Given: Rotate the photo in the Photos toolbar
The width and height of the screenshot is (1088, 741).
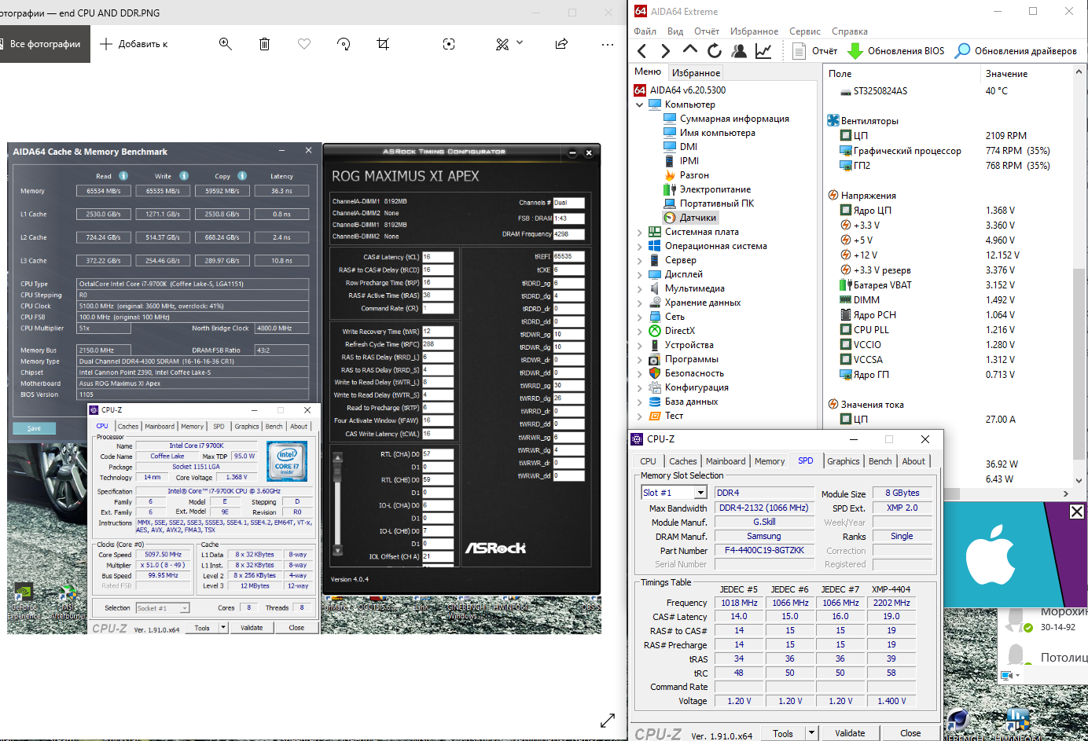Looking at the screenshot, I should (x=344, y=44).
